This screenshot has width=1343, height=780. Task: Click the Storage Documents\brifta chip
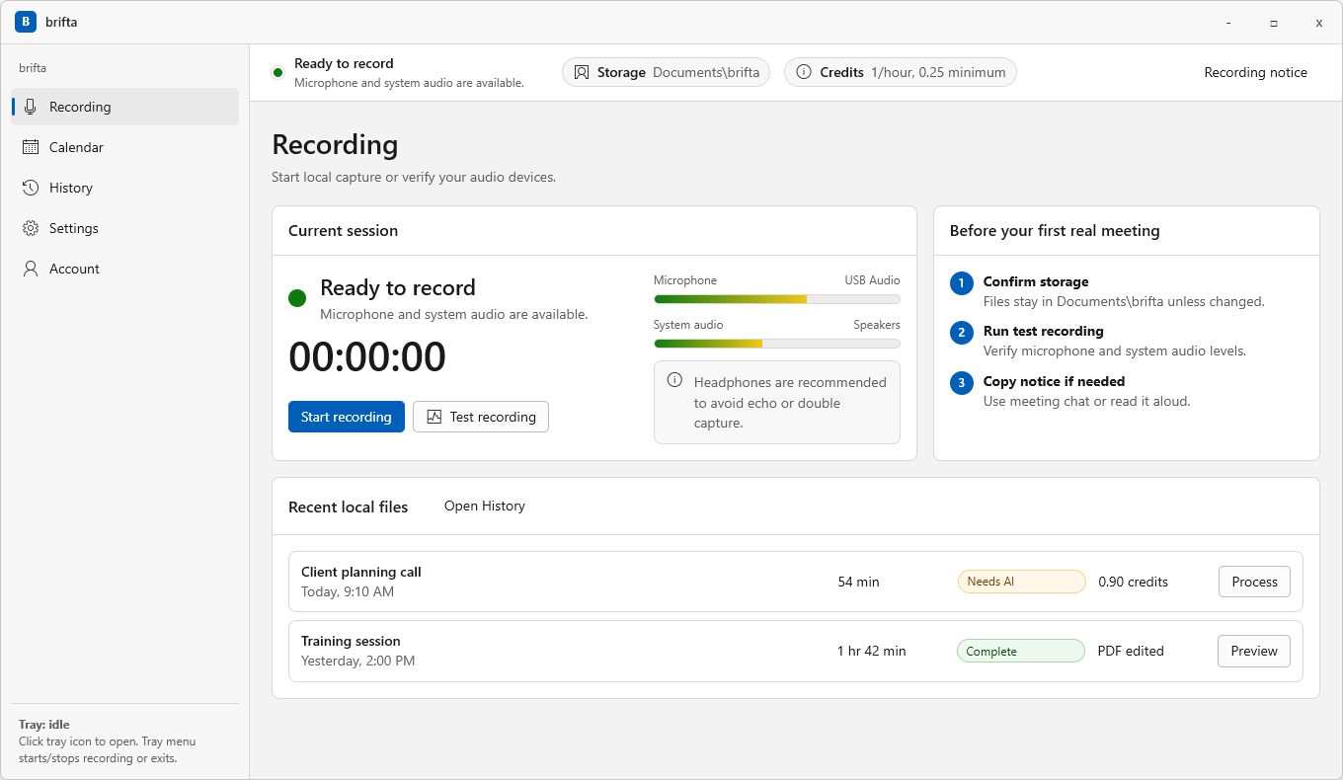coord(666,72)
